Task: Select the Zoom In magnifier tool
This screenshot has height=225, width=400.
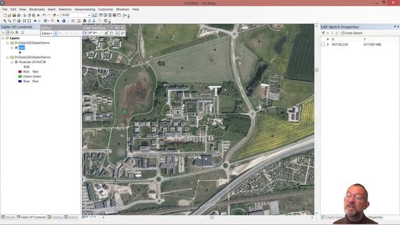Action: [x=5, y=21]
